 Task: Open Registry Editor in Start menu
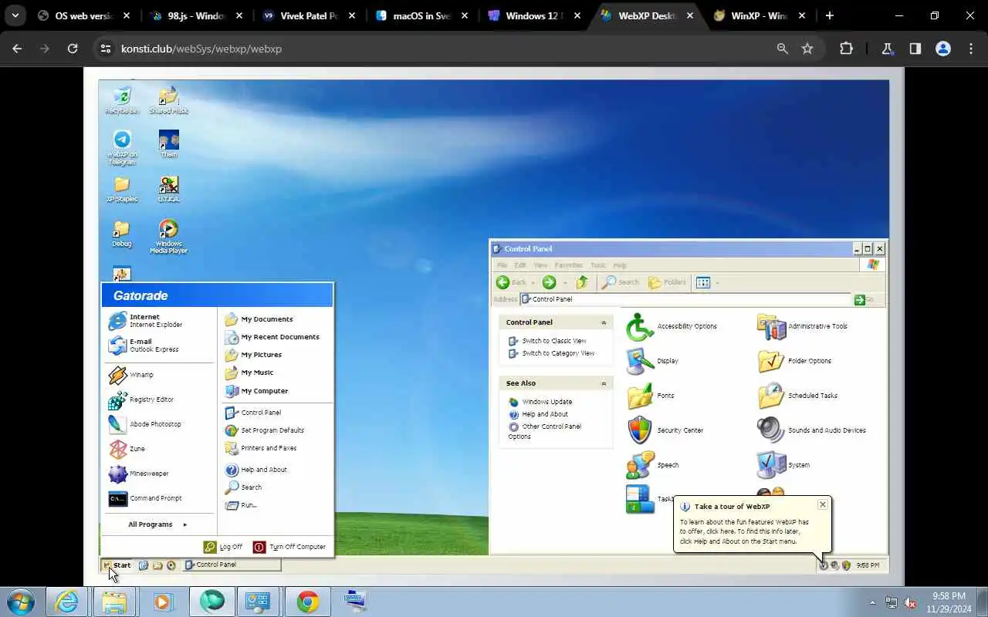(x=141, y=400)
